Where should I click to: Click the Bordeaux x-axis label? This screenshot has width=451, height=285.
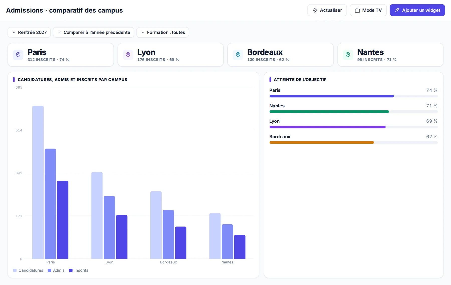pos(168,262)
